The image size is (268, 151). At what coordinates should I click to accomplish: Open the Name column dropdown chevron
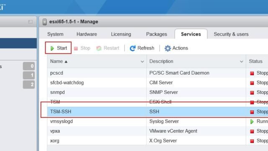pyautogui.click(x=142, y=62)
